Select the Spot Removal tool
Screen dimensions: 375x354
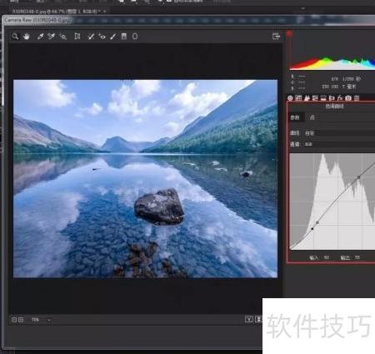click(91, 37)
